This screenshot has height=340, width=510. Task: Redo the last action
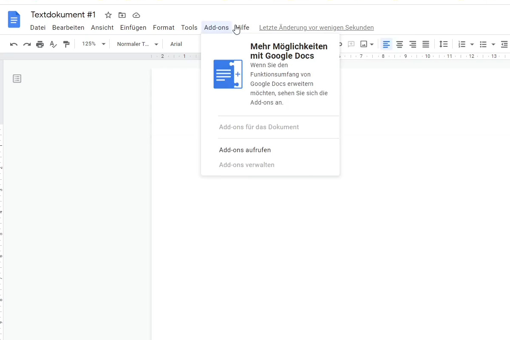pos(27,44)
